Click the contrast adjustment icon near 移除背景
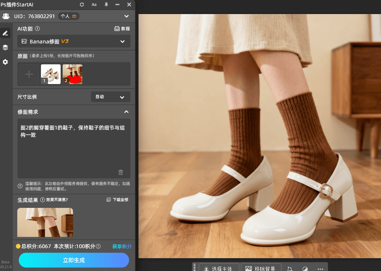Viewport: 381px width, 271px height. pyautogui.click(x=305, y=268)
